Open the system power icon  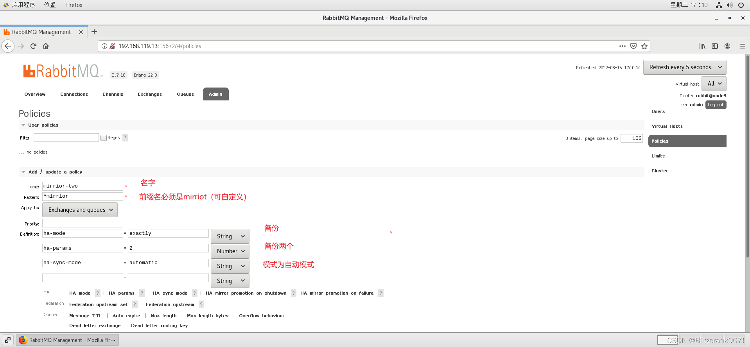(x=741, y=5)
